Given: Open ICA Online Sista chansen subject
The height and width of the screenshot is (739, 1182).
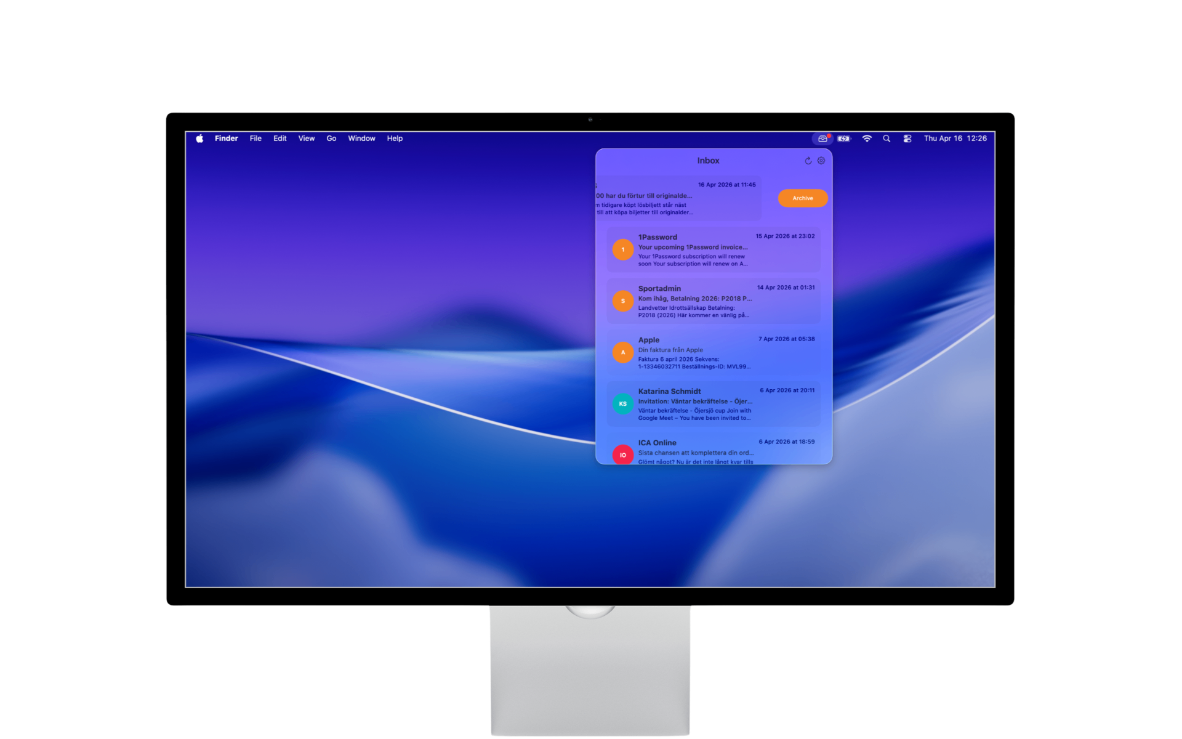Looking at the screenshot, I should pos(696,453).
